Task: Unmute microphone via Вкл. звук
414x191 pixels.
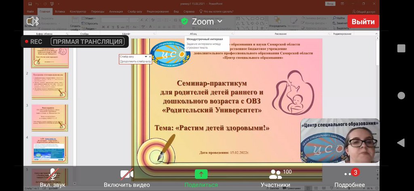Action: (52, 178)
